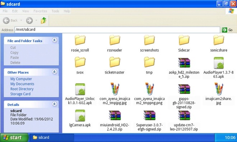Select the AudioPlayer1.3.7-863.apk icon
Screen dimensions: 237x142
tap(219, 63)
